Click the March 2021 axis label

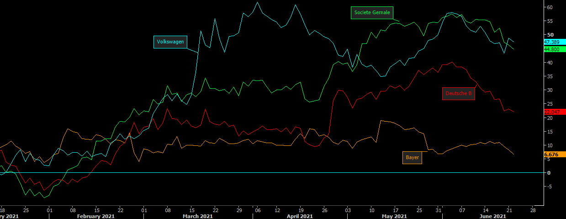(x=197, y=216)
